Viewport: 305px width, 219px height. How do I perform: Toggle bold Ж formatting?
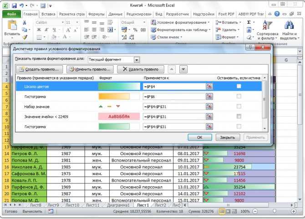click(x=39, y=30)
